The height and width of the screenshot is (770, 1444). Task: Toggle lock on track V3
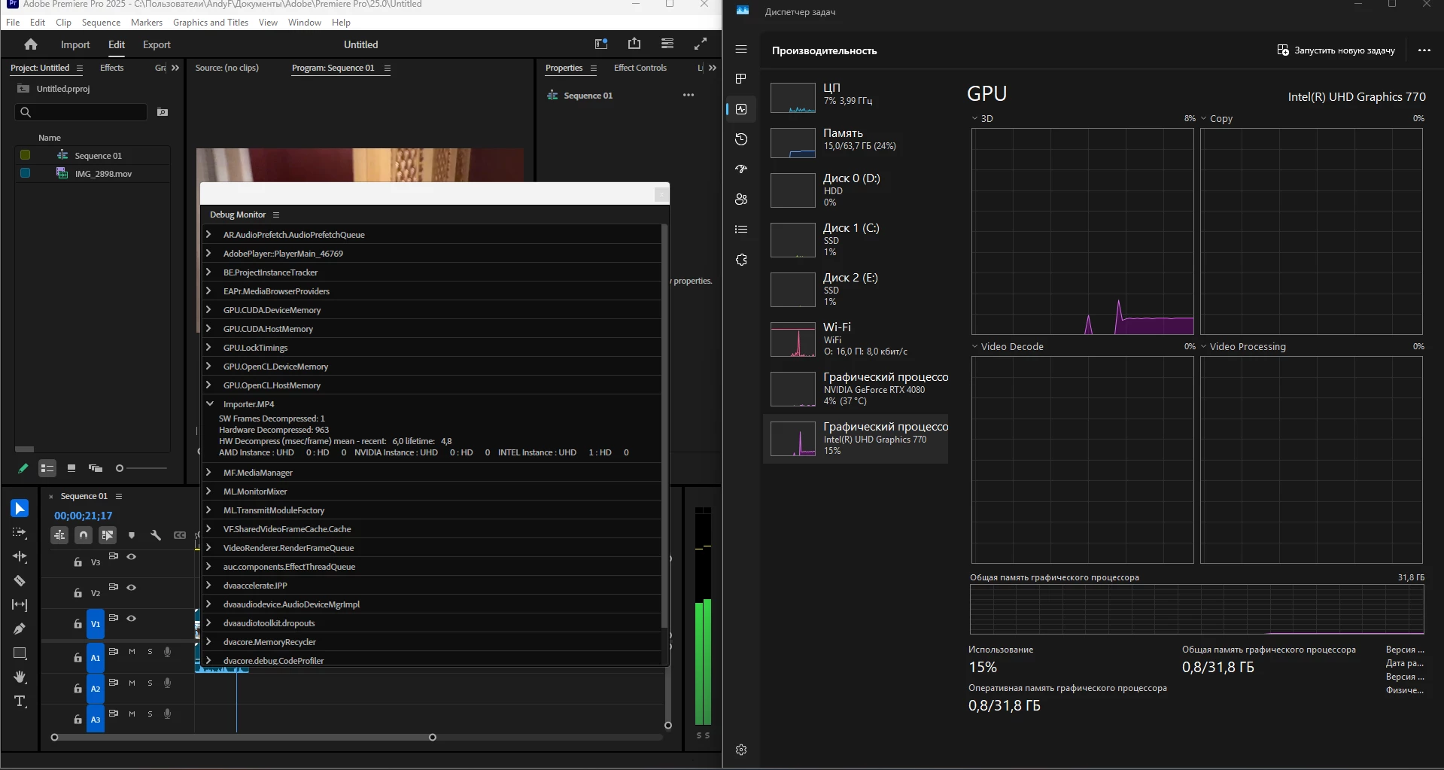click(78, 562)
